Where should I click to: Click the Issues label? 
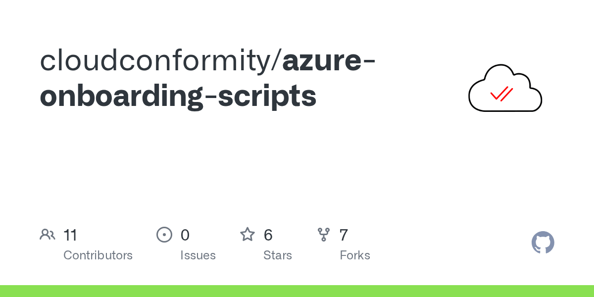[x=198, y=255]
